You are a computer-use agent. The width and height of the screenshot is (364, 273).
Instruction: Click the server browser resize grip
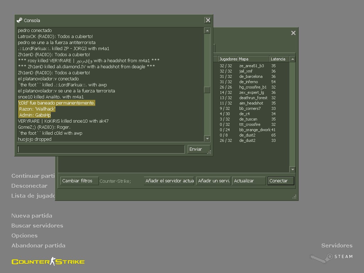pos(294,197)
